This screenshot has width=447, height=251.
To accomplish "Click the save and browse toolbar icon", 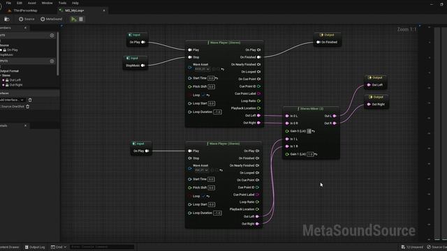I will tap(7, 19).
